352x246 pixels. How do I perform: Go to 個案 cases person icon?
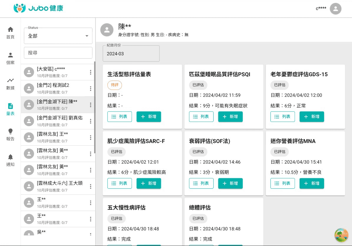pos(10,55)
